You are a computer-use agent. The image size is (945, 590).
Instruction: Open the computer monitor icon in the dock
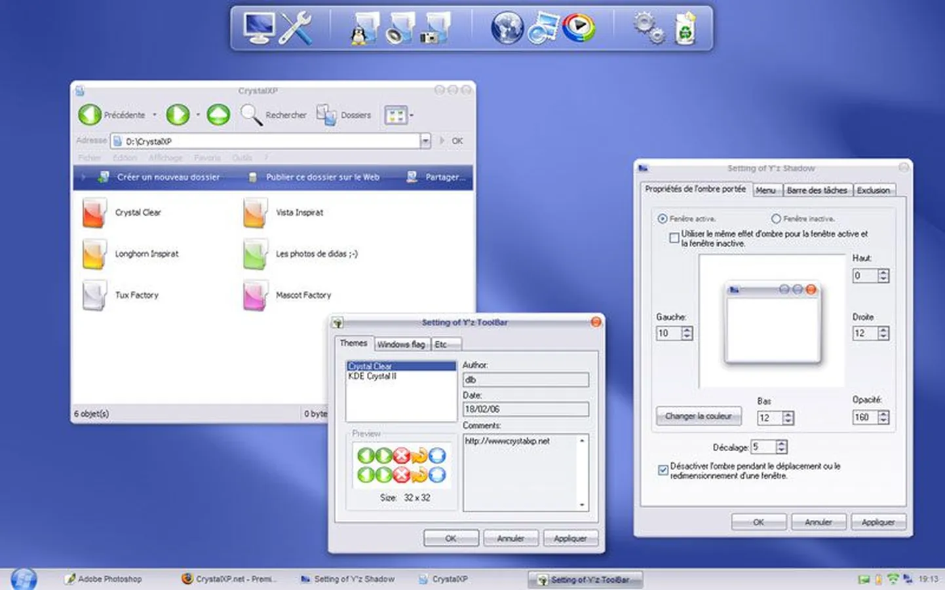258,29
